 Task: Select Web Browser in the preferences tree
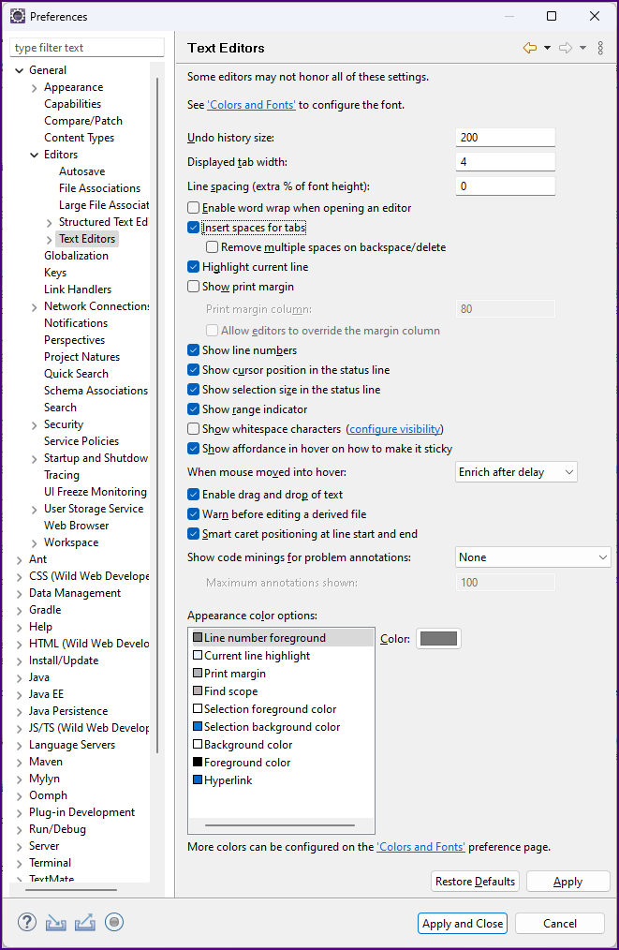click(x=77, y=526)
